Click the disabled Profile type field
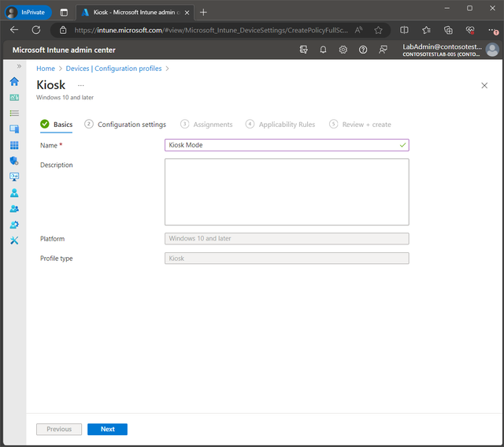The image size is (504, 447). point(287,259)
